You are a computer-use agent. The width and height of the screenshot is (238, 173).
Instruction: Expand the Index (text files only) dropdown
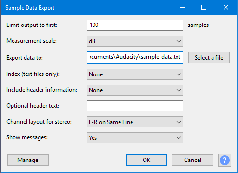[135, 74]
